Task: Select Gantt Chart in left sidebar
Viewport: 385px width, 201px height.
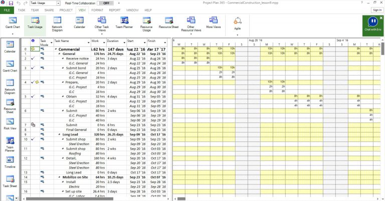Action: coord(10,66)
